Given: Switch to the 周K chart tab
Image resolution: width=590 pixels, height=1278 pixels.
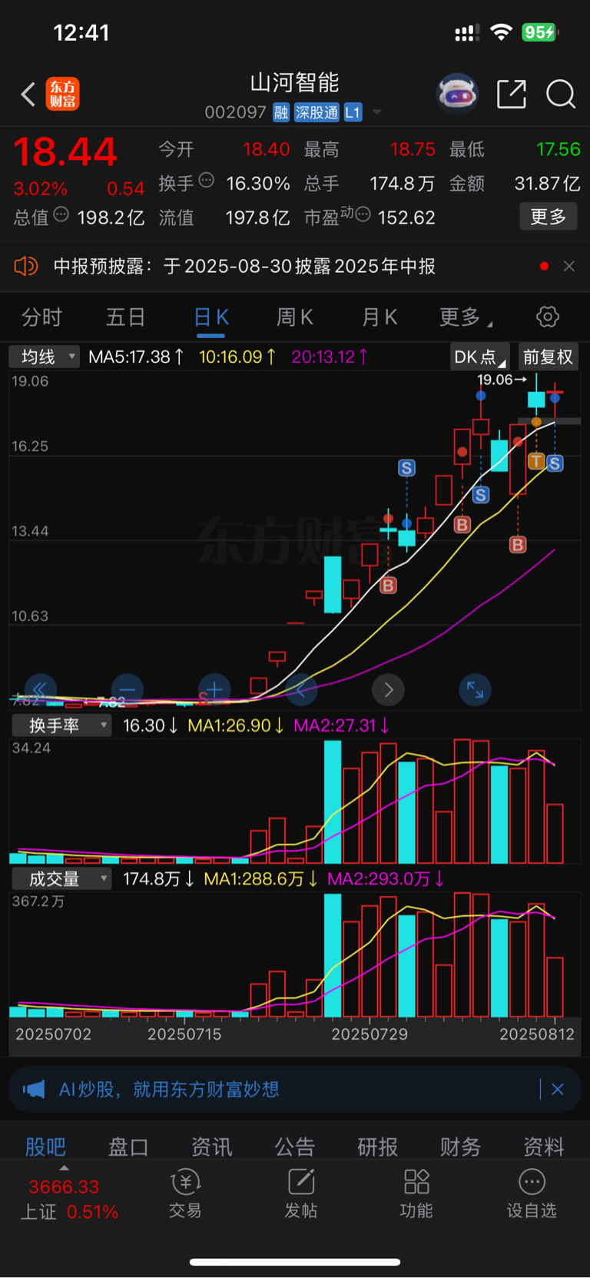Looking at the screenshot, I should 295,317.
